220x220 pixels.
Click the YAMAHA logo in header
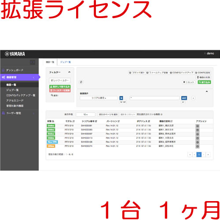coord(15,54)
